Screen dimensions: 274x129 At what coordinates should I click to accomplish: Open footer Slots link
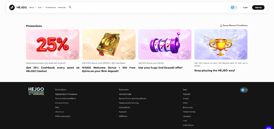point(185,103)
